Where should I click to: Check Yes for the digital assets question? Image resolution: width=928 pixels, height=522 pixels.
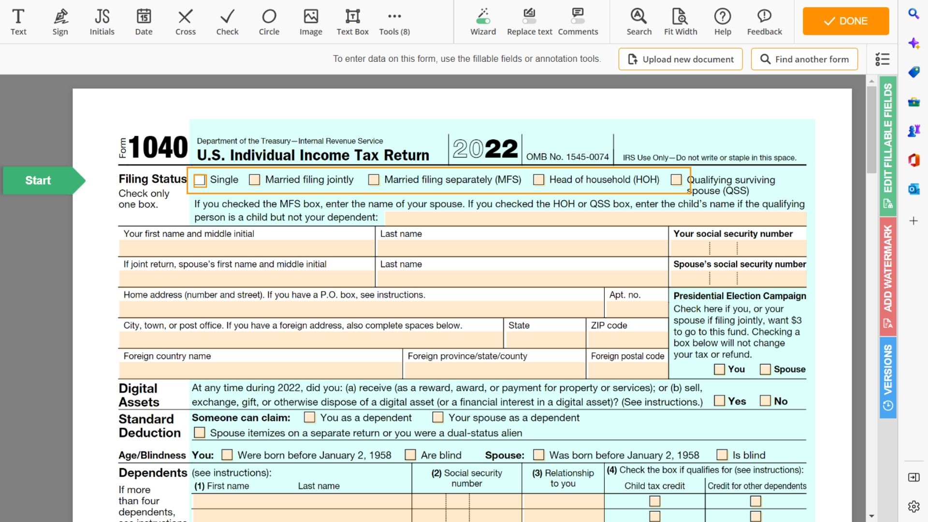[720, 401]
